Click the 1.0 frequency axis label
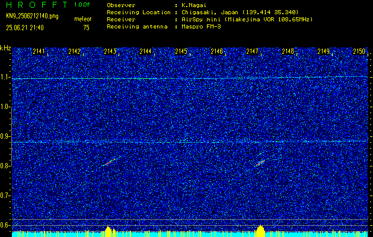The height and width of the screenshot is (237, 373). tap(5, 107)
